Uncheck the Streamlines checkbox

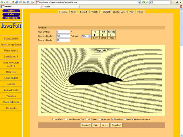click(x=112, y=119)
